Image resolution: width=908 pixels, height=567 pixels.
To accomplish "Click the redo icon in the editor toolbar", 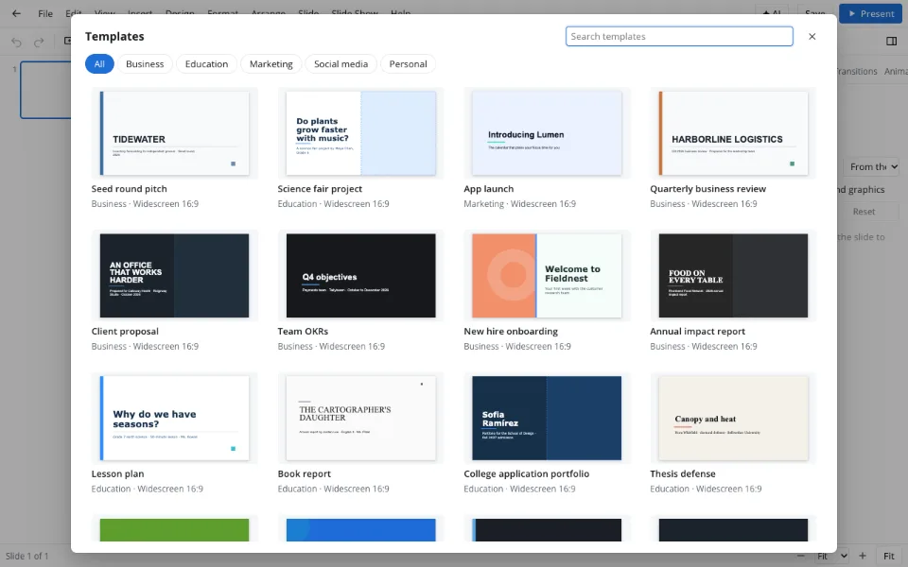I will click(39, 42).
